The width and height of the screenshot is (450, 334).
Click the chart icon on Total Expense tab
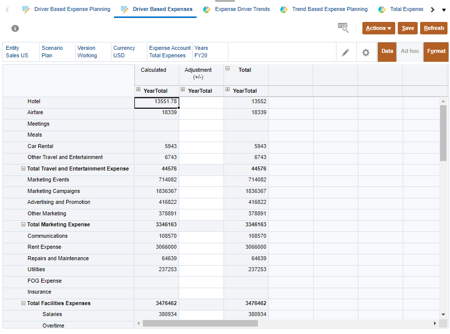382,8
